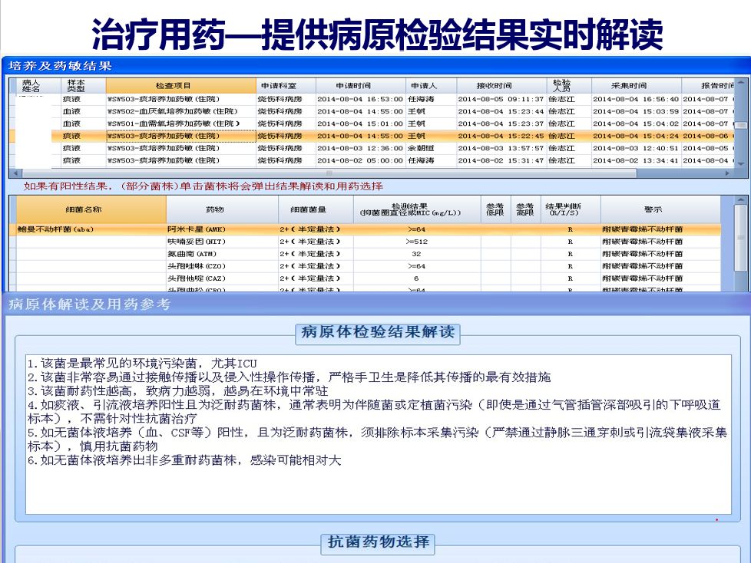Screen dimensions: 751x563
Task: Select the 氨曲南 (ATM) drug cell
Action: [x=222, y=254]
